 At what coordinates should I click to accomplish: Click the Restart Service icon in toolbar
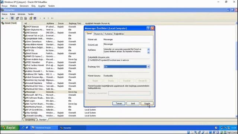coord(52,18)
